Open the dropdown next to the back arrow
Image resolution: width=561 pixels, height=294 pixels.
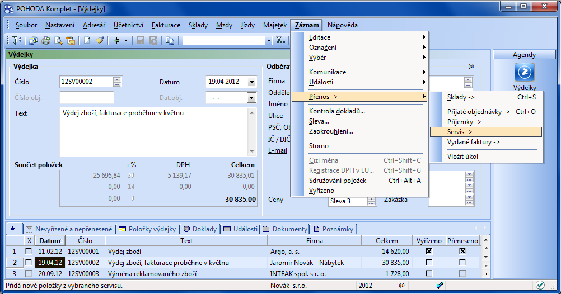pyautogui.click(x=126, y=41)
